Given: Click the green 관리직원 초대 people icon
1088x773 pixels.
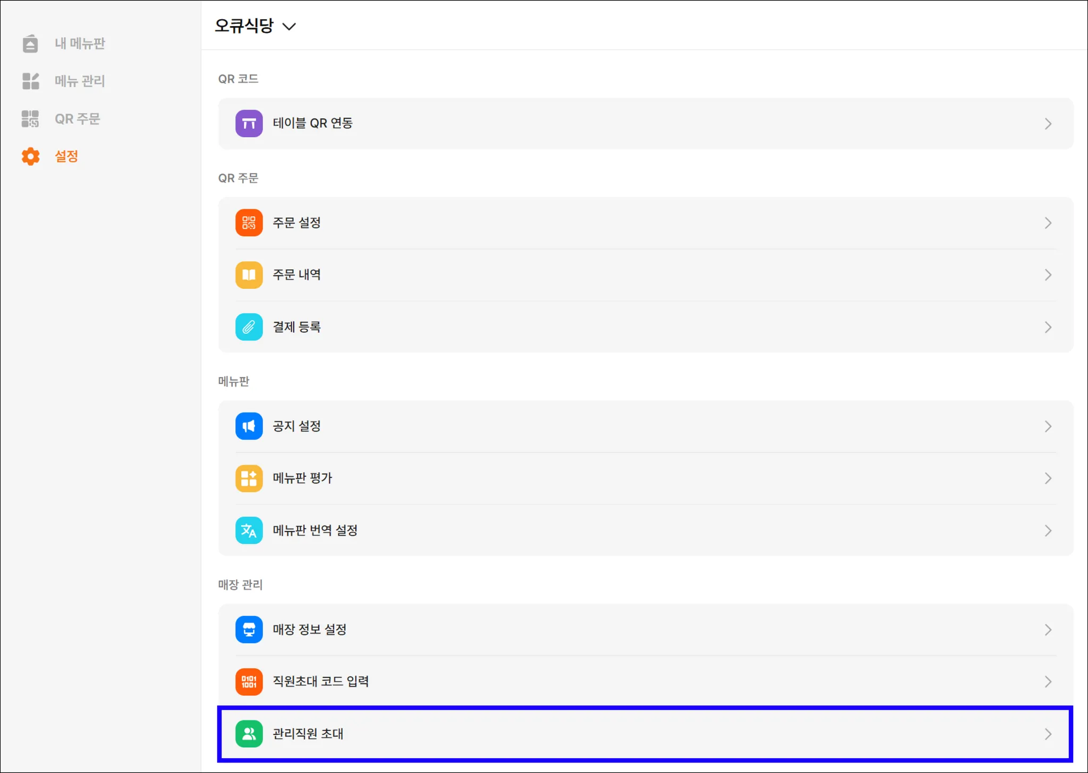Looking at the screenshot, I should pos(249,734).
